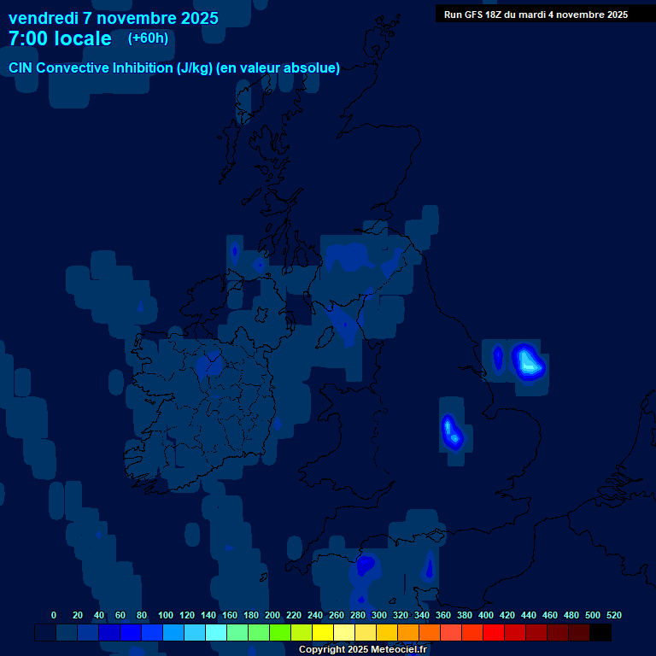Viewport: 656px width, 656px height.
Task: Click the small blue oval left of the North Sea blob
Action: pos(498,358)
